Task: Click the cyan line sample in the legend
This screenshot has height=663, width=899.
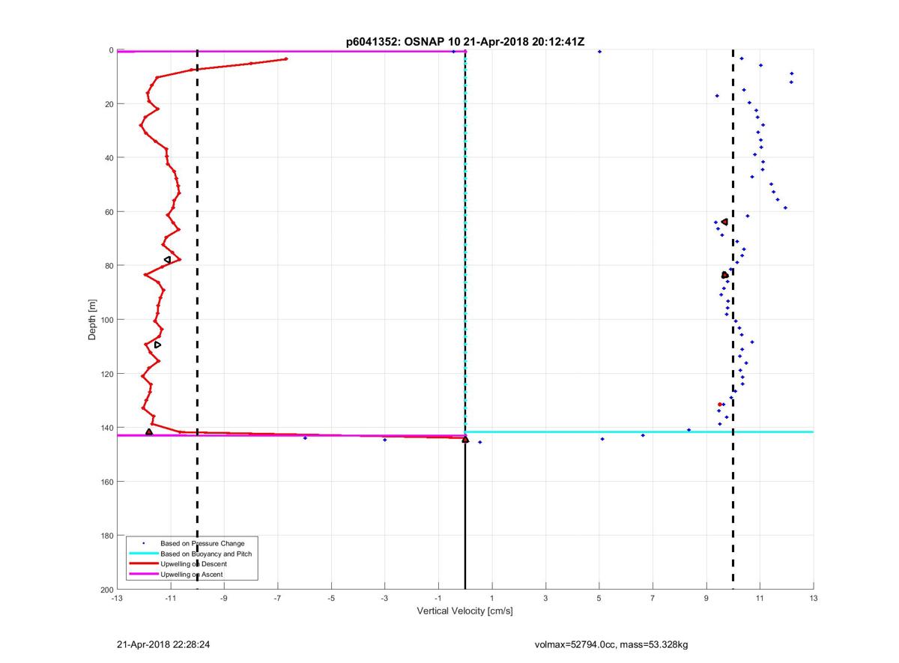Action: (144, 553)
